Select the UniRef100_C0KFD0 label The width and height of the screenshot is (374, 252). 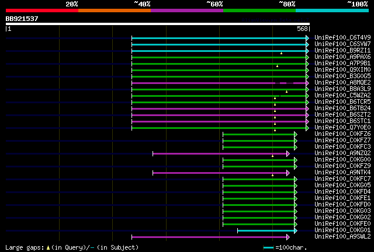(342, 205)
